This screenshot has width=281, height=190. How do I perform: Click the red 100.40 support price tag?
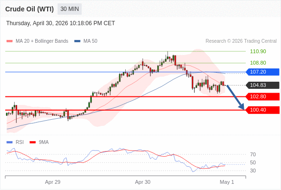click(262, 110)
